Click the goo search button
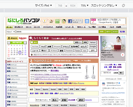This screenshot has height=107, width=133. [x=93, y=50]
